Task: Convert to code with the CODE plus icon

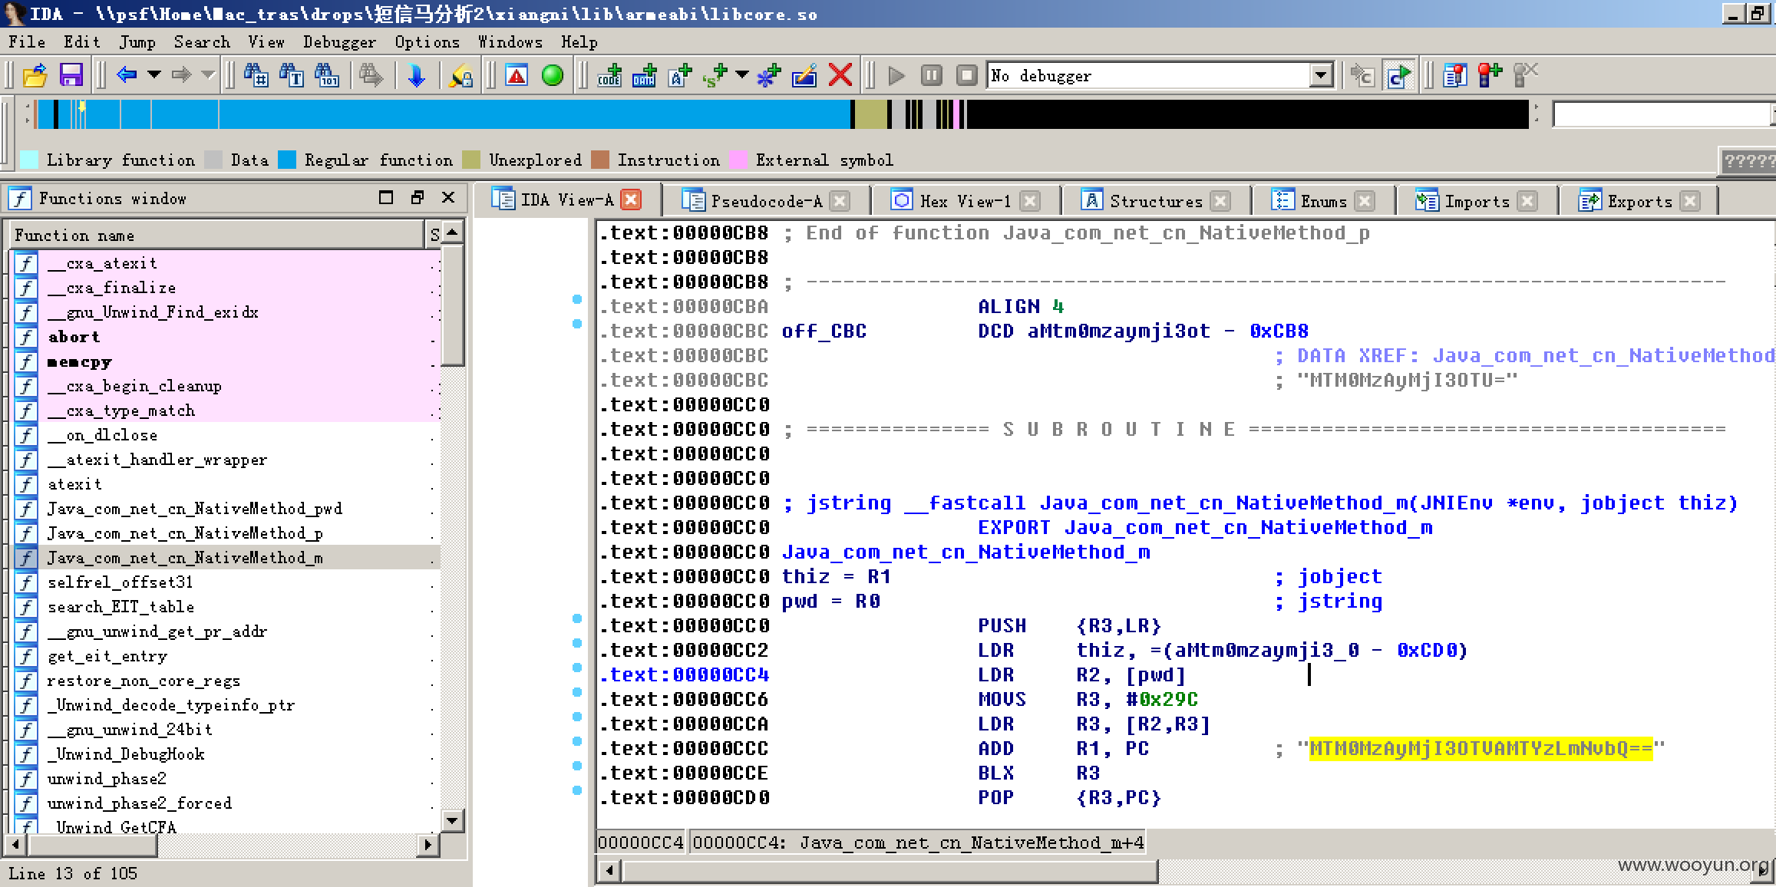Action: [x=609, y=75]
